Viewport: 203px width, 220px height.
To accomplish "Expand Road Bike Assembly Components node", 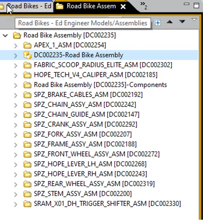I will click(x=16, y=85).
